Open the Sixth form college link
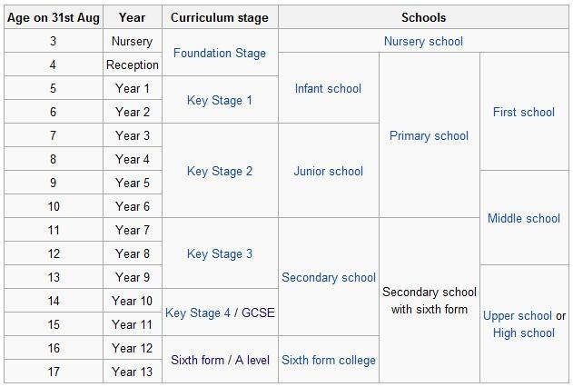Viewport: 573px width, 387px height. coord(329,360)
